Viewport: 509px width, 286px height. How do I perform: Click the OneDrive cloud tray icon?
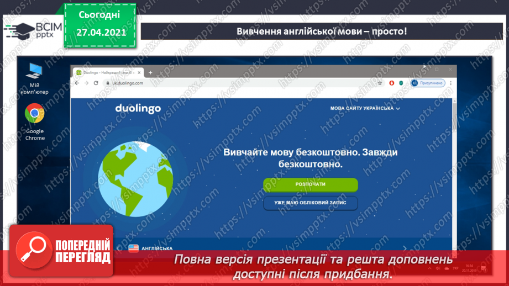tap(447, 268)
